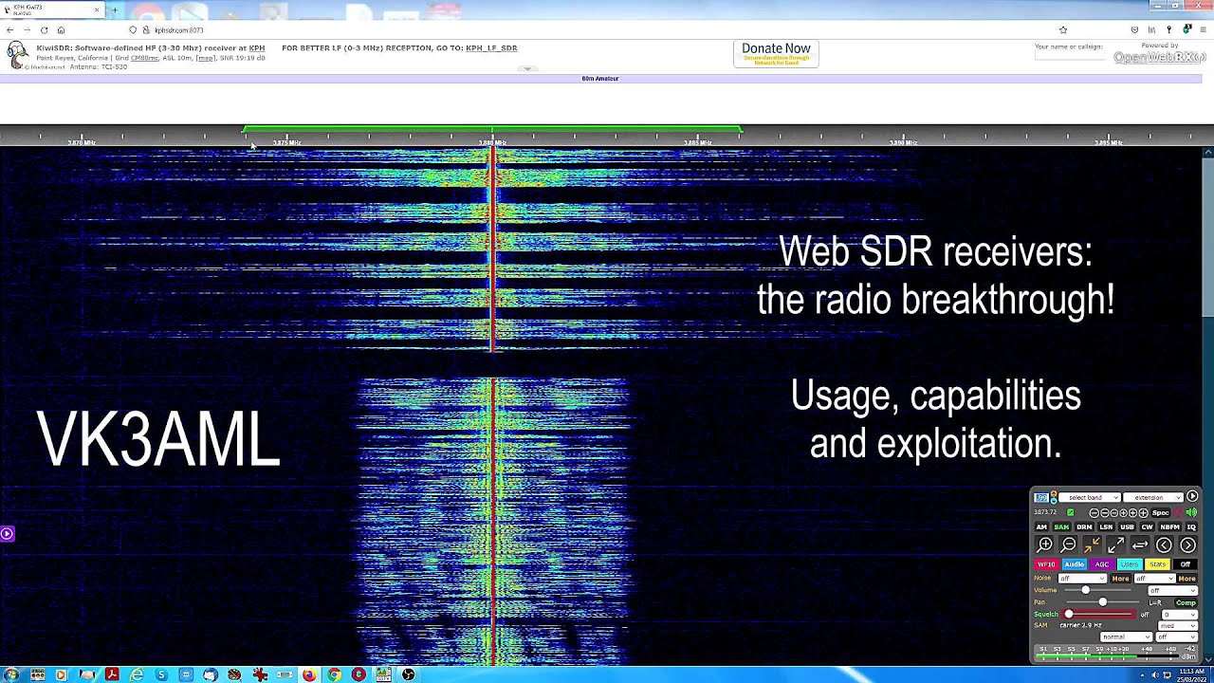Adjust the red Squelch slider
This screenshot has width=1214, height=683.
[1100, 615]
